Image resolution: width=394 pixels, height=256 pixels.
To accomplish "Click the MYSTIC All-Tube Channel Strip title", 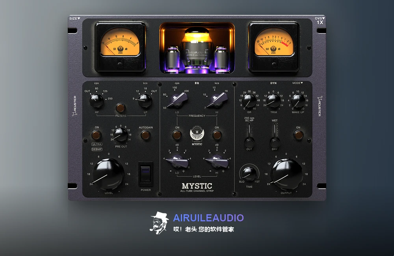I will (197, 187).
